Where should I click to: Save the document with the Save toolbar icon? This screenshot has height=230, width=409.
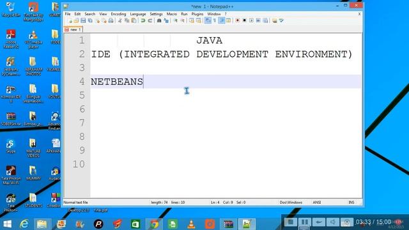(83, 20)
